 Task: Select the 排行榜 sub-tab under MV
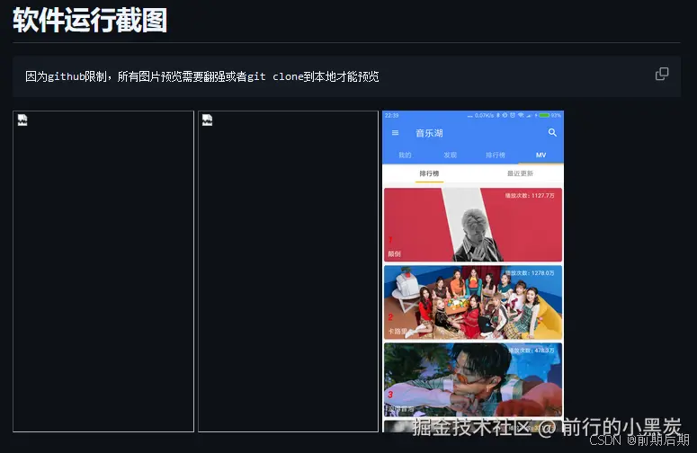point(429,173)
